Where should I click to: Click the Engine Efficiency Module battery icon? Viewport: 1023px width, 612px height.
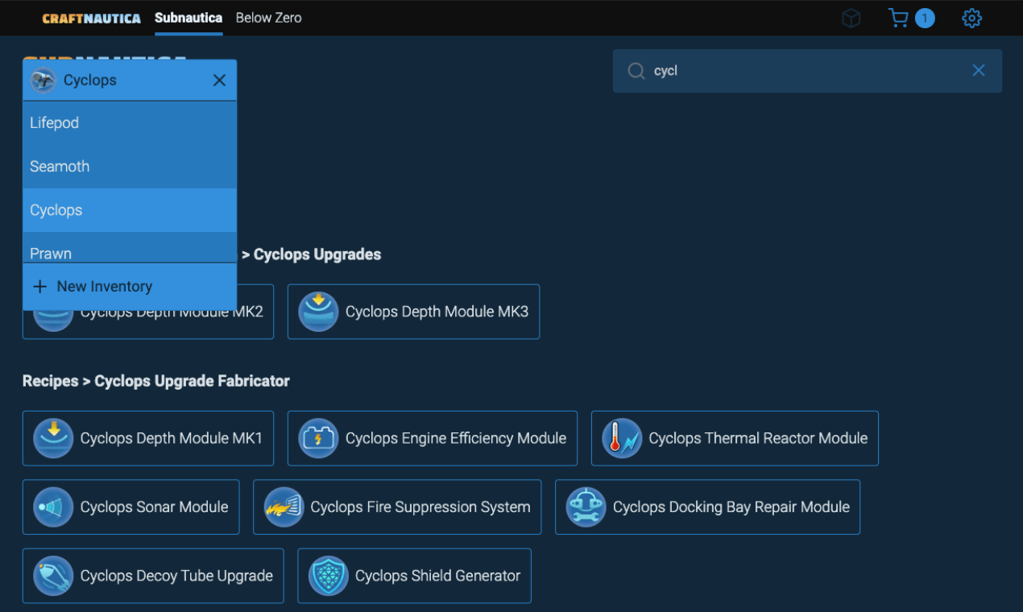[318, 439]
